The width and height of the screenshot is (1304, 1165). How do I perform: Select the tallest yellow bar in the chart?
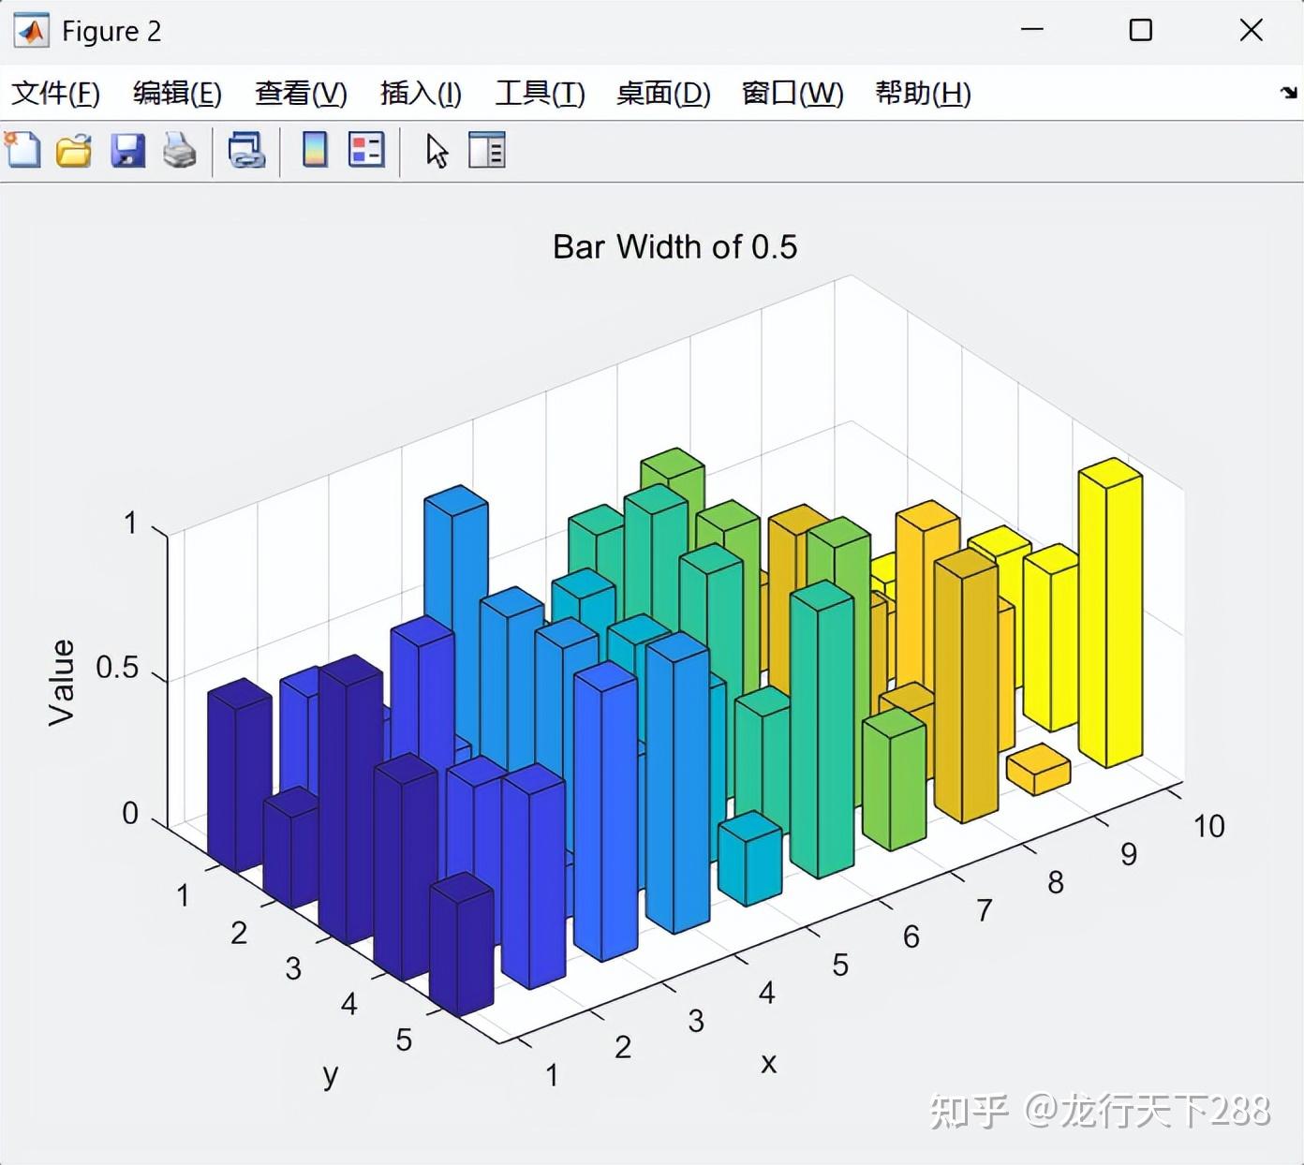pyautogui.click(x=1111, y=609)
